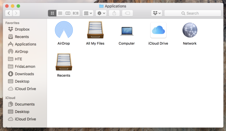Click the Favorites section header
The width and height of the screenshot is (226, 131).
[13, 23]
